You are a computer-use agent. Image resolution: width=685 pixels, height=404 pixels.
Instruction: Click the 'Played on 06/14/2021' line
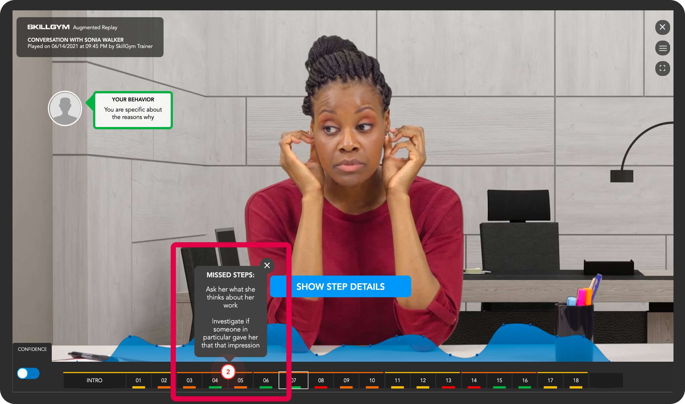[90, 46]
